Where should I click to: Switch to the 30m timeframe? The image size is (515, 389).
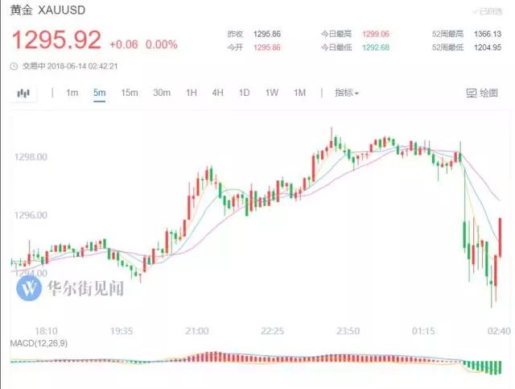point(162,93)
